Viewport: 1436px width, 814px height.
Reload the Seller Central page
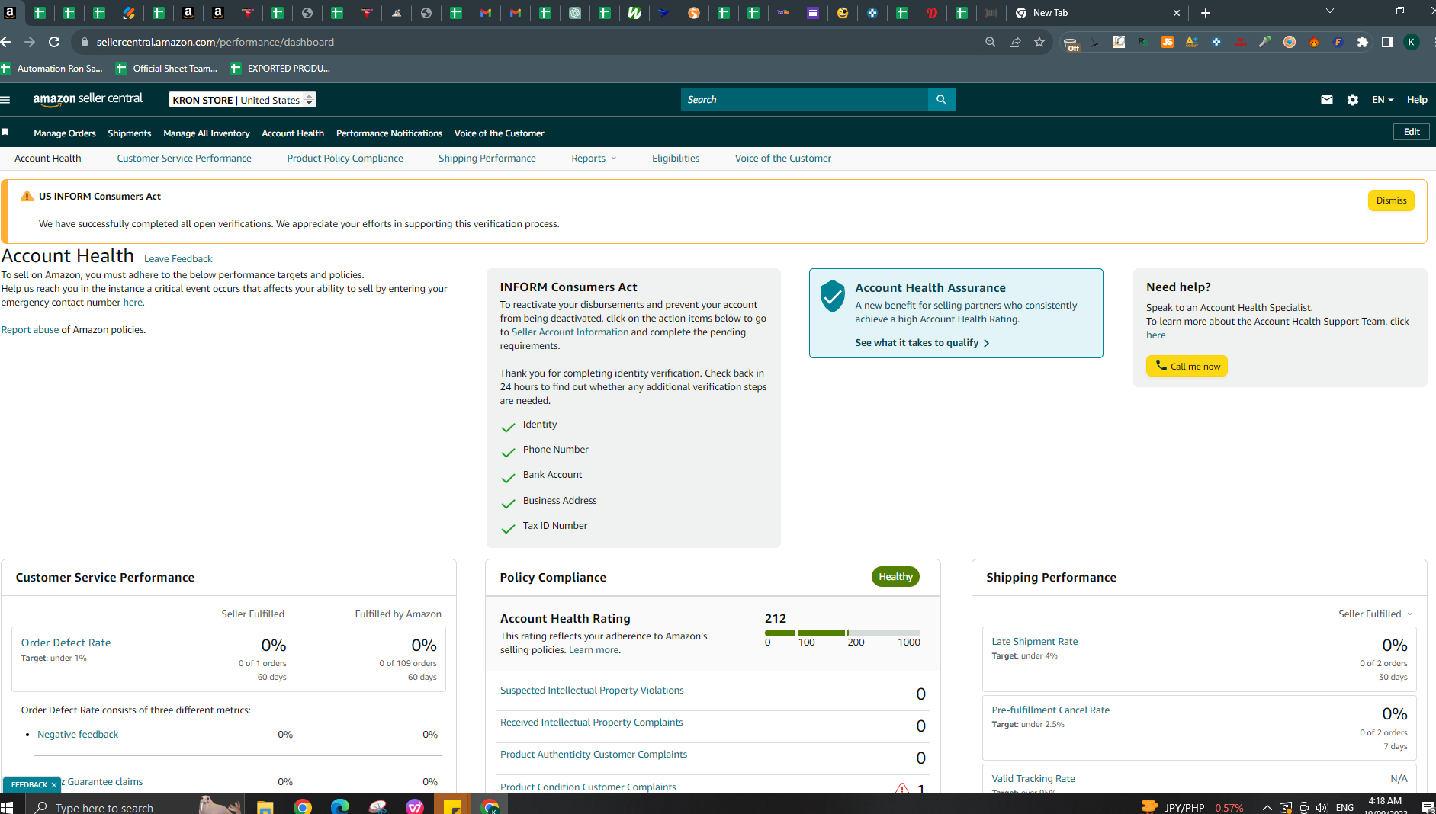click(x=54, y=42)
